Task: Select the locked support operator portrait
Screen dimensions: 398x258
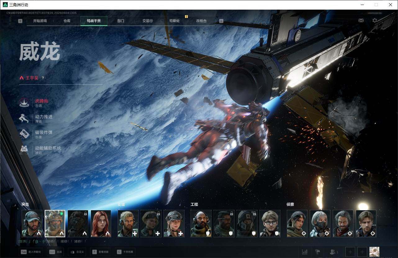Action: [151, 224]
